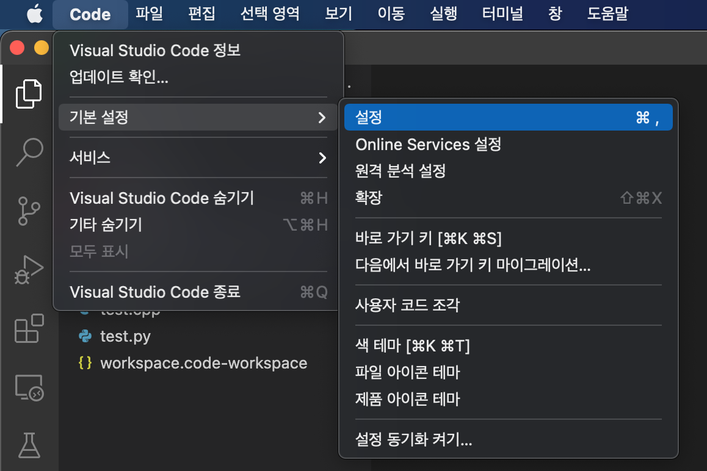Screen dimensions: 707x471
Task: Expand the 기본 설정 submenu arrow
Action: click(322, 118)
